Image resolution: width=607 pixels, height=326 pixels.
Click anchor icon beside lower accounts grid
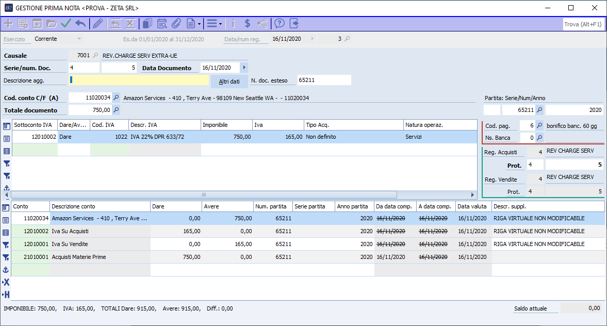pyautogui.click(x=6, y=270)
